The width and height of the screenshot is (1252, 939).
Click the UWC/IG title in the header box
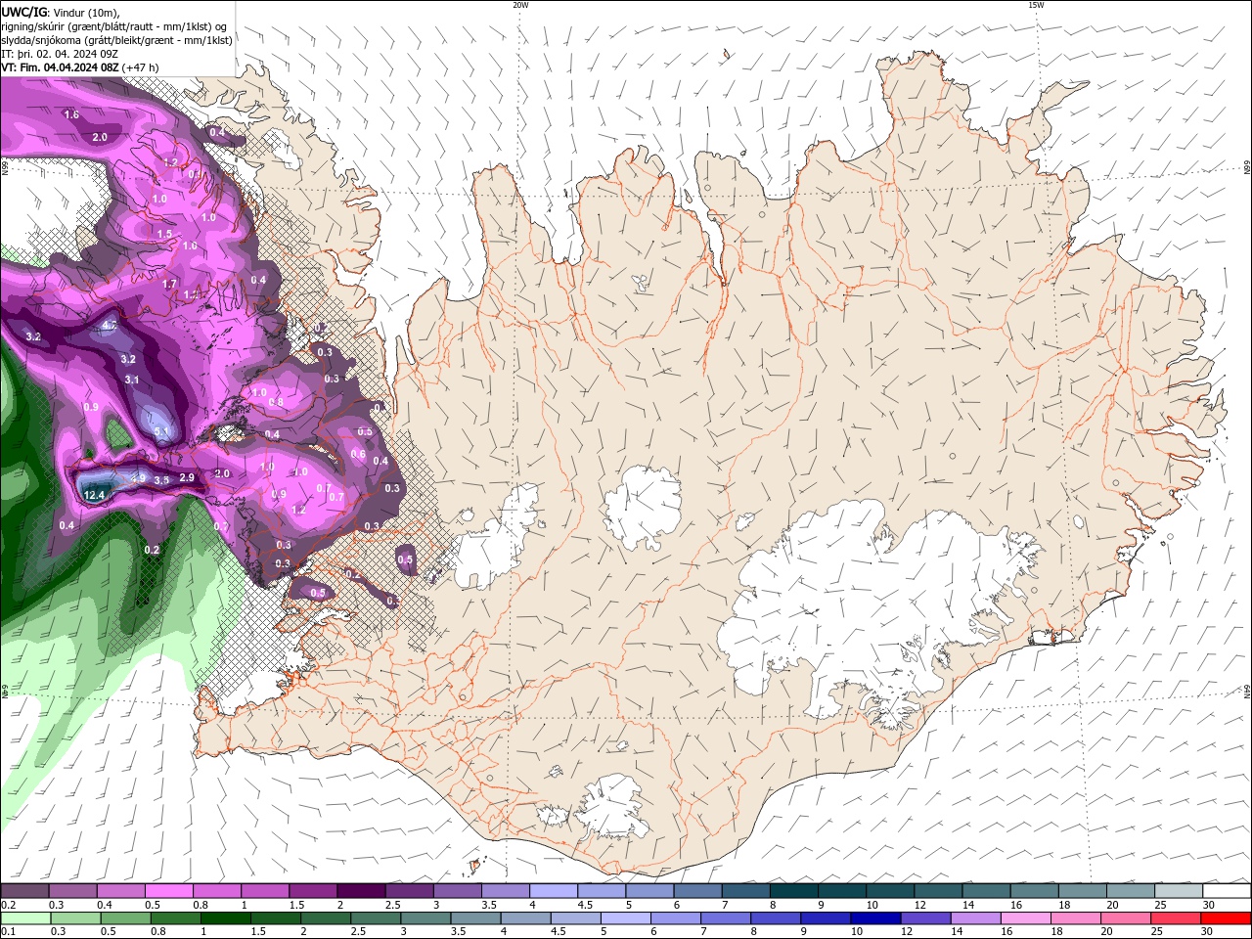22,12
